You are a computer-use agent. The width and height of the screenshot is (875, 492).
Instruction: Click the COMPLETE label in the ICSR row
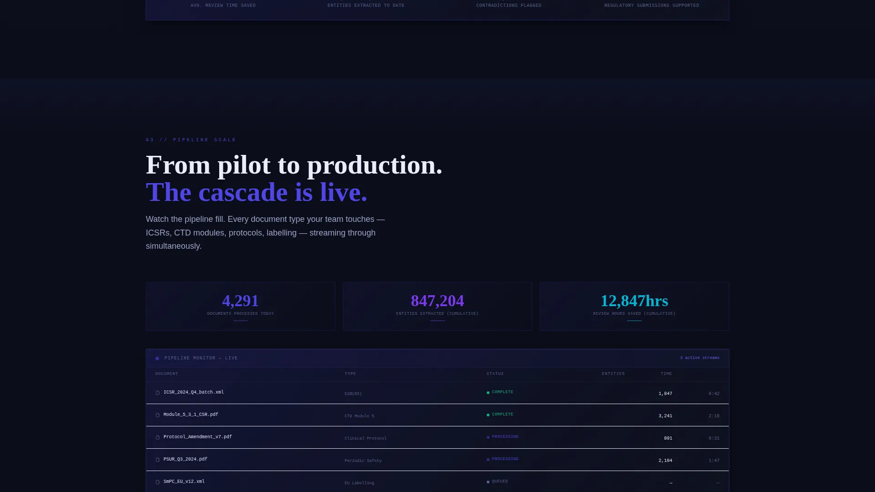(503, 392)
